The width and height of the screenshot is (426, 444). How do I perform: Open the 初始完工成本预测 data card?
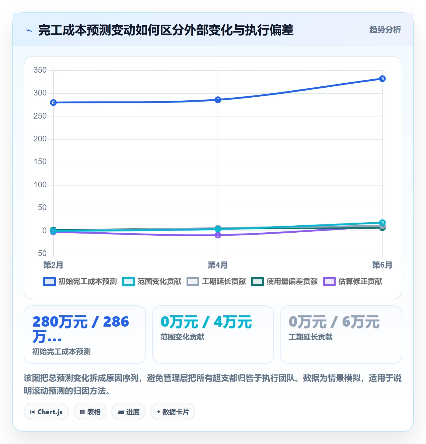(85, 335)
